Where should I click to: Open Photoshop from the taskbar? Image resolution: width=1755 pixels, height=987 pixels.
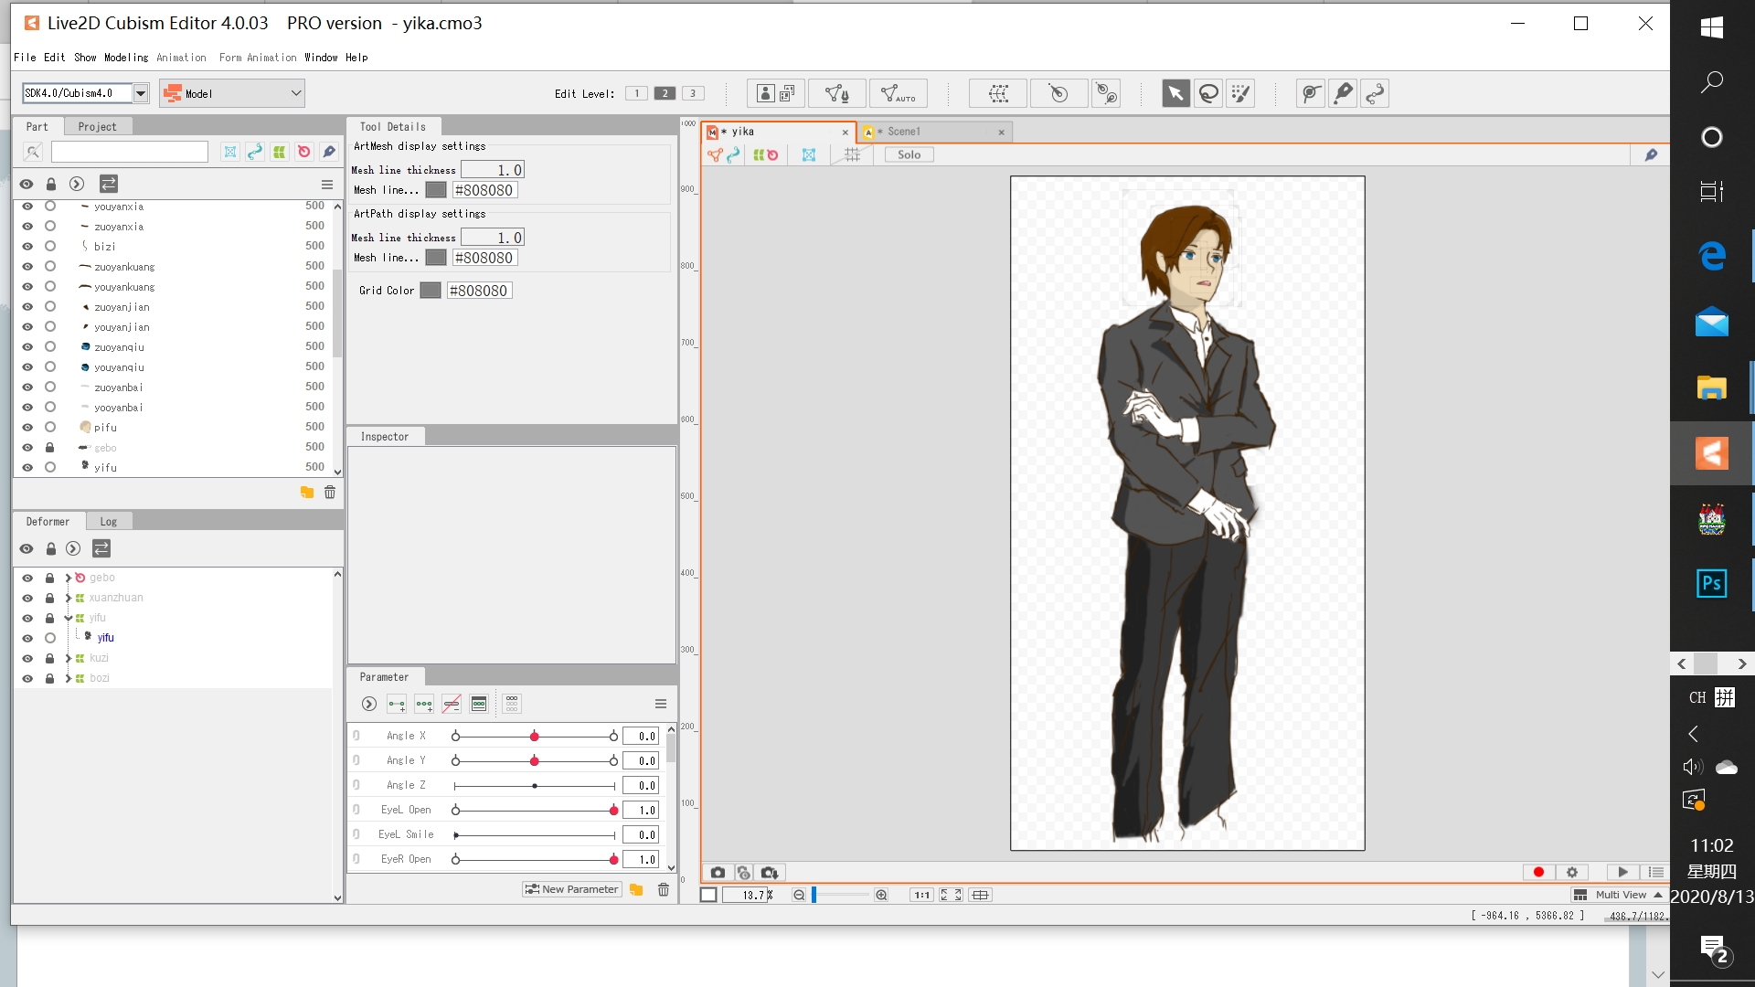1711,583
